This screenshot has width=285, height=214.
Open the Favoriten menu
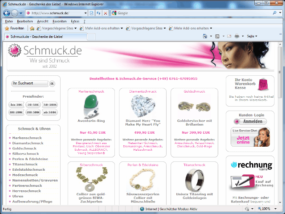(x=59, y=21)
